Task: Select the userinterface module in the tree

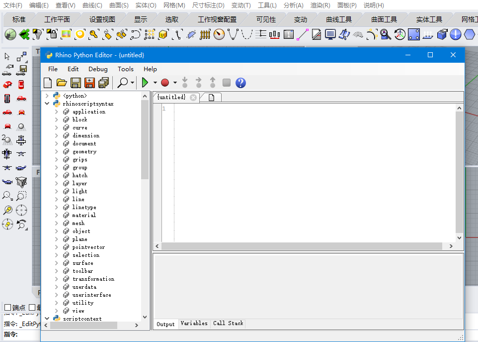Action: (x=91, y=295)
